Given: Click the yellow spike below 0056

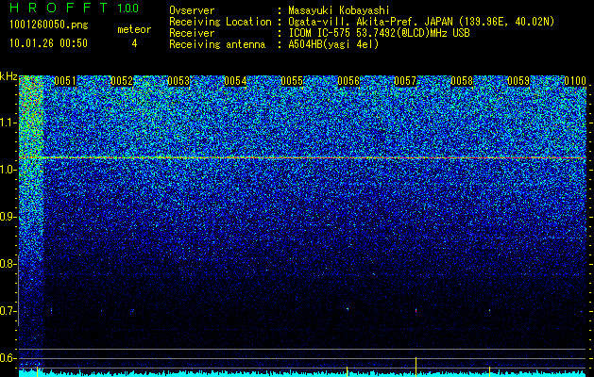Looking at the screenshot, I should pos(347,371).
